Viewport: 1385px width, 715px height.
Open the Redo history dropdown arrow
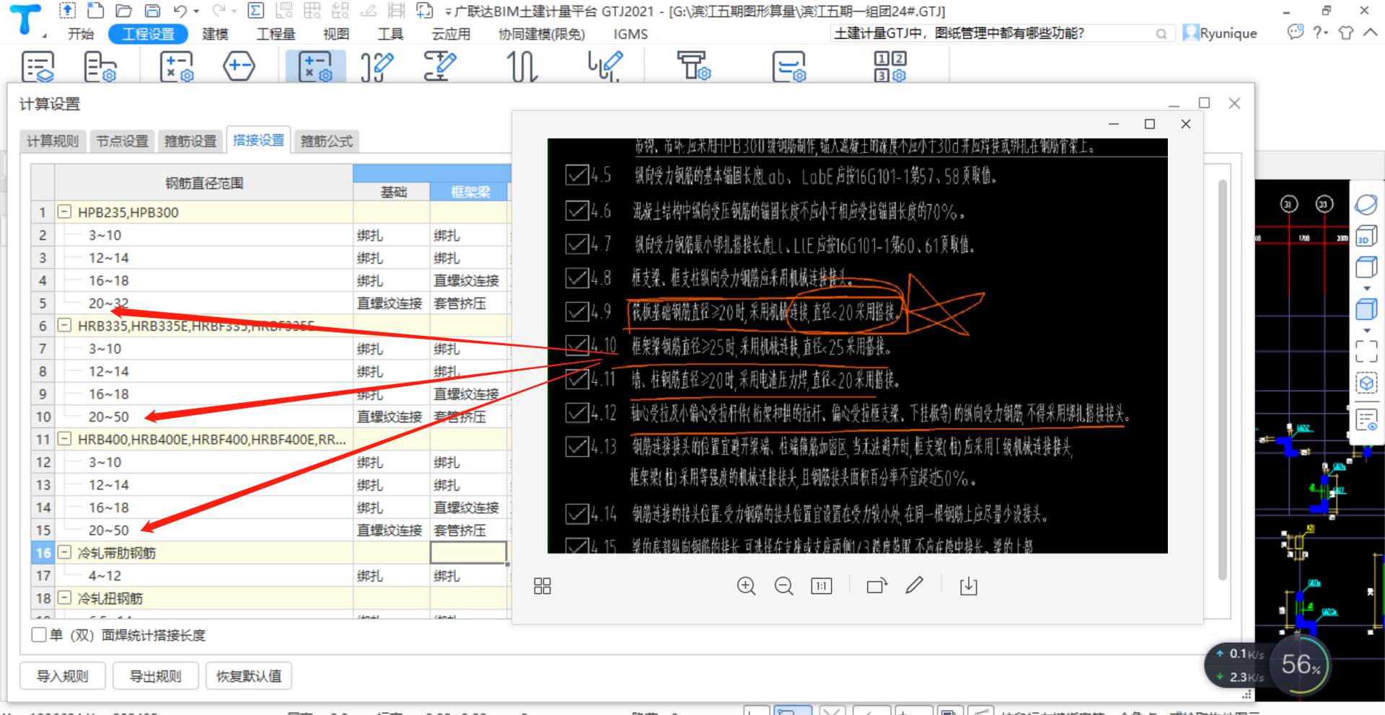234,12
